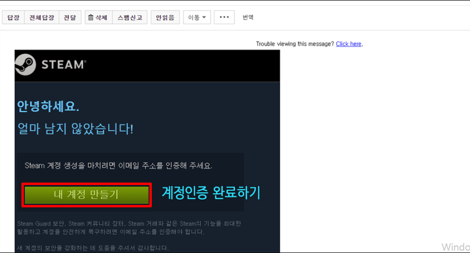Click the trash can icon in 삭제

pos(91,17)
